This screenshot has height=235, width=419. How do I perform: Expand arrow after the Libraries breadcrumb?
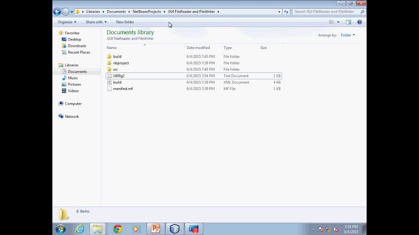coord(103,12)
